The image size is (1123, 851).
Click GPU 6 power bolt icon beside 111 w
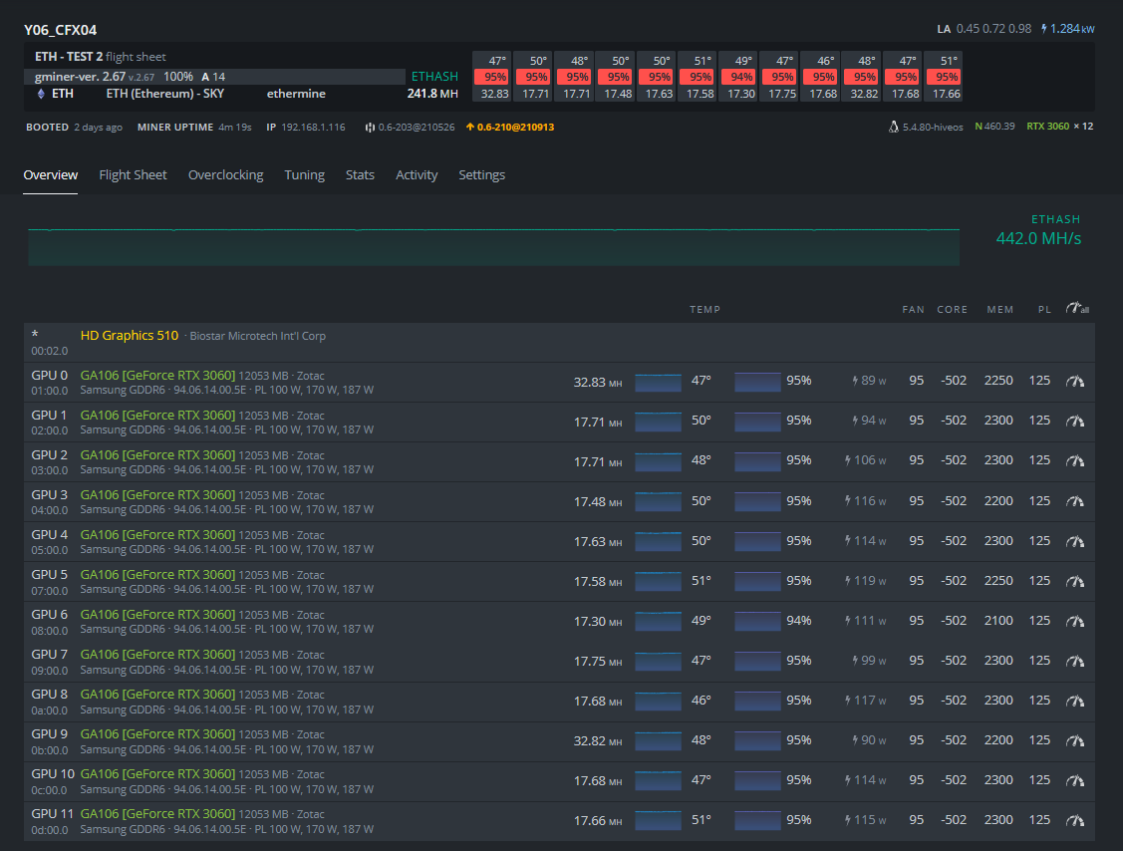pos(848,621)
